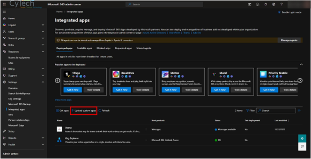Click the Settings gear icon in sidebar

tap(4, 82)
